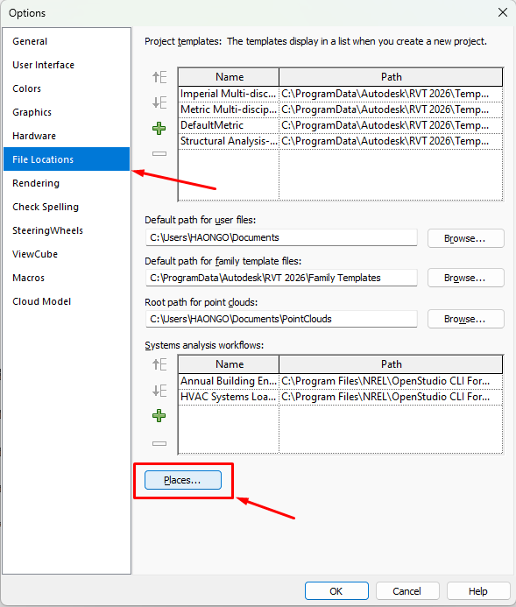Click the Places... button
Screen dimensions: 516x607
tap(183, 480)
